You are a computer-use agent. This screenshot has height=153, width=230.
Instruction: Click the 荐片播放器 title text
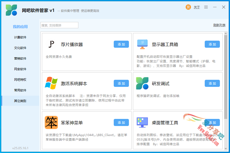(72, 44)
